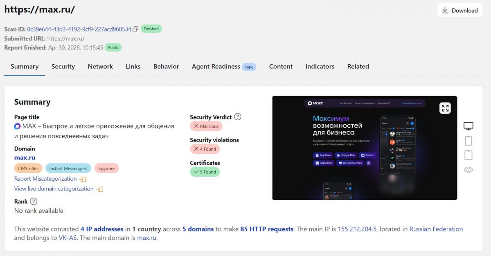This screenshot has height=256, width=491.
Task: Copy the Scan ID to clipboard
Action: (x=135, y=29)
